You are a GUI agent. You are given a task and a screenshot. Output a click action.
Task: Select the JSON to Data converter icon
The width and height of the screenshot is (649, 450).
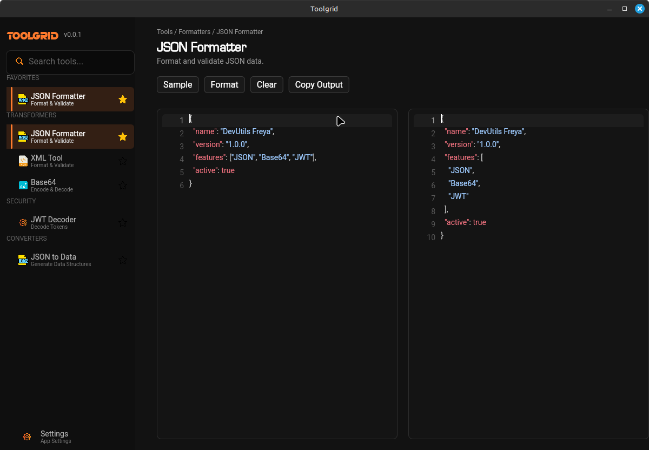pos(23,260)
